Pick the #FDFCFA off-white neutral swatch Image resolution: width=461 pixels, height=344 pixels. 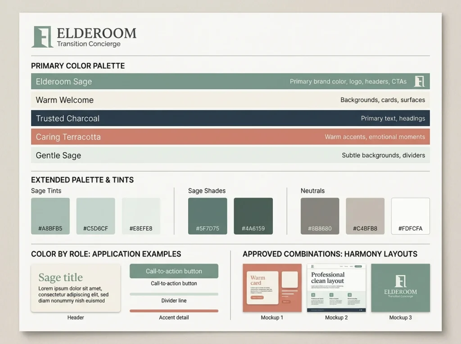tap(410, 216)
